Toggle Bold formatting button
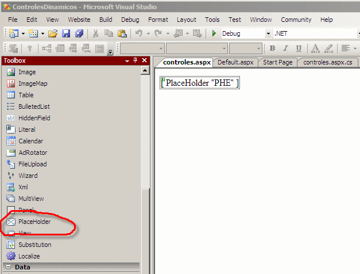 pyautogui.click(x=272, y=48)
